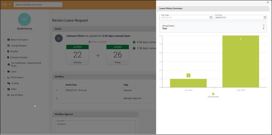Click the Workflow Approval section header
The width and height of the screenshot is (272, 135).
point(95,114)
